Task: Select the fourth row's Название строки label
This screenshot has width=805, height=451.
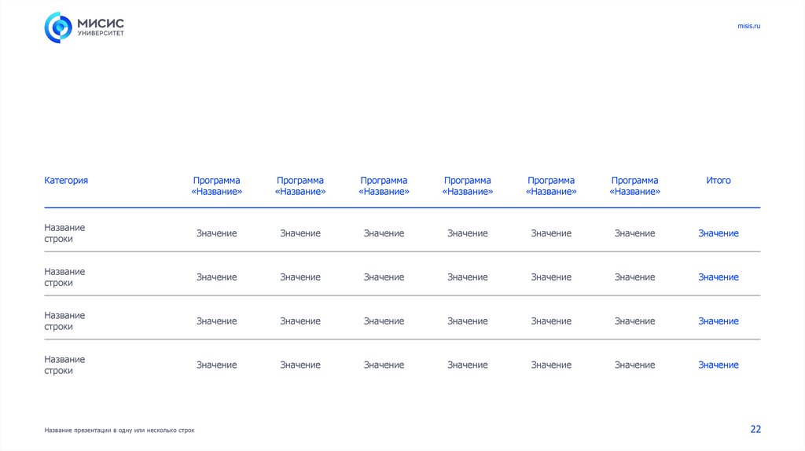Action: click(64, 365)
